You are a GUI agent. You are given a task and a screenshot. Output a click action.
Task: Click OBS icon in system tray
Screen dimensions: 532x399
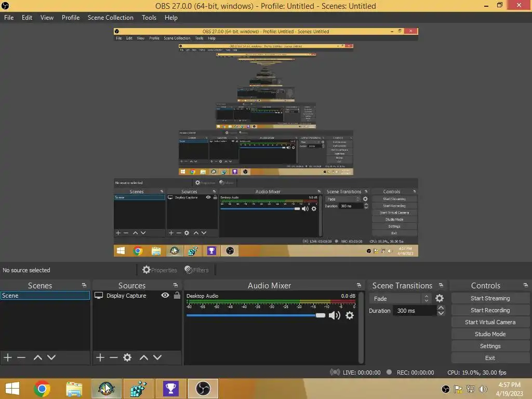tap(445, 389)
